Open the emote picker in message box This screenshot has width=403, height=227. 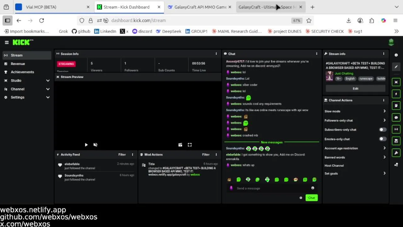(313, 188)
